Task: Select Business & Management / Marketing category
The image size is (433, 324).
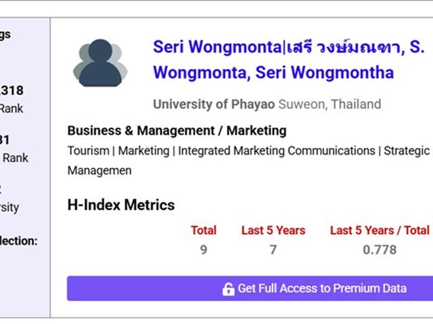Action: pos(177,130)
